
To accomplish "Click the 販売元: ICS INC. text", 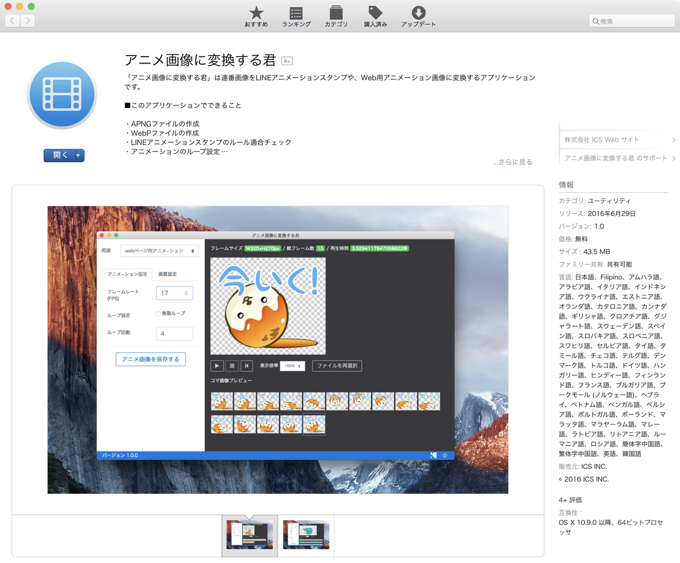I will [x=583, y=467].
